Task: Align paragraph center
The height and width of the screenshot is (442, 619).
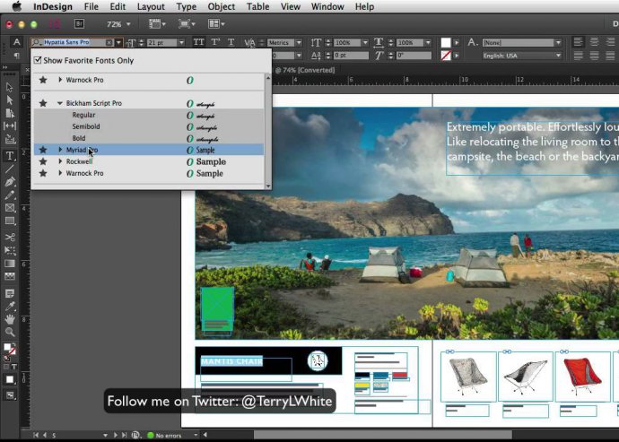Action: click(x=594, y=42)
